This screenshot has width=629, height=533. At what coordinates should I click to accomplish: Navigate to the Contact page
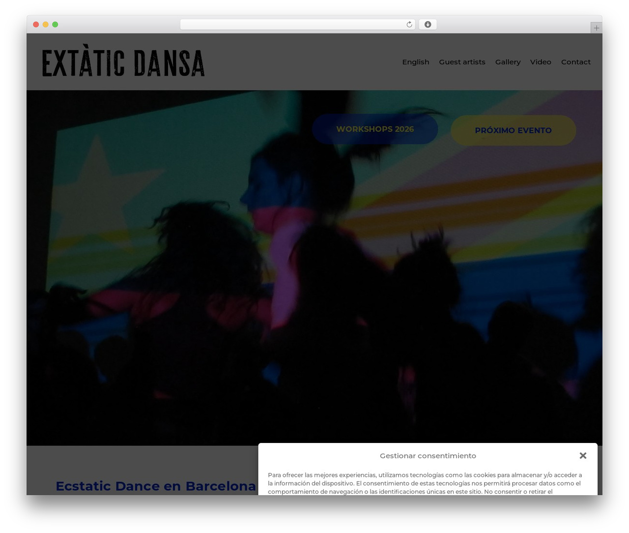pos(576,62)
